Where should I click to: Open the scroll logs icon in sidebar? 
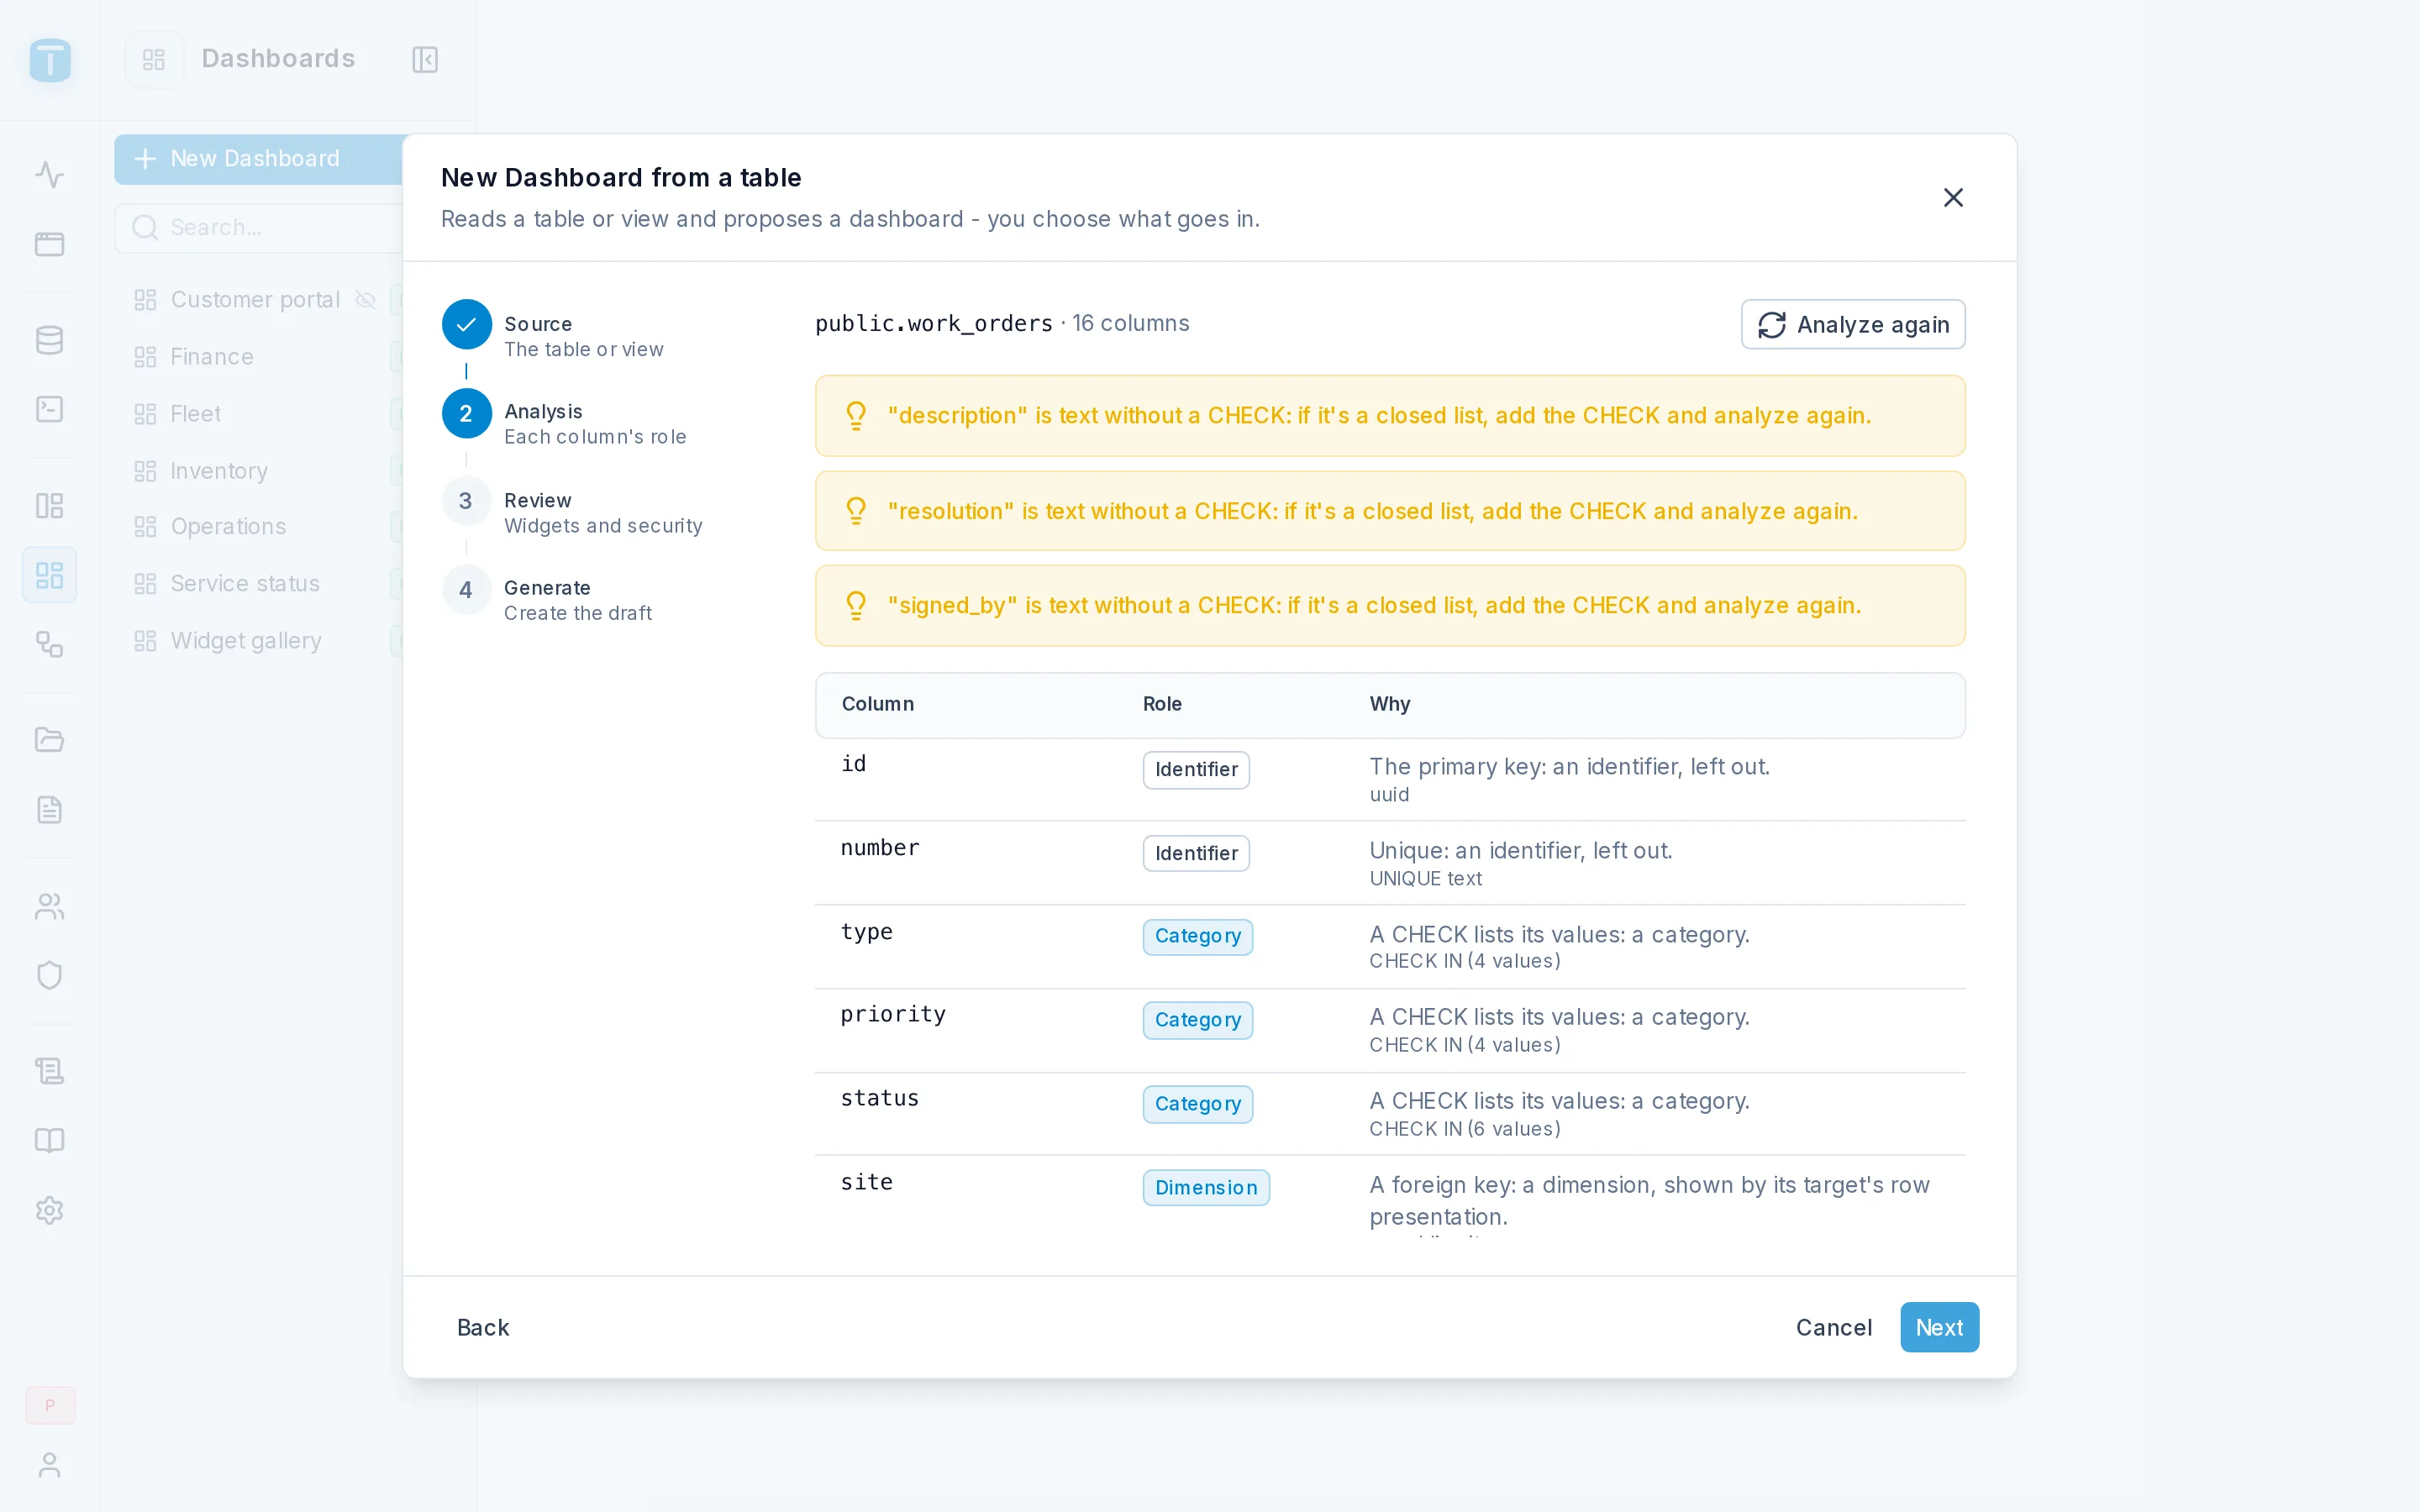click(x=49, y=1071)
